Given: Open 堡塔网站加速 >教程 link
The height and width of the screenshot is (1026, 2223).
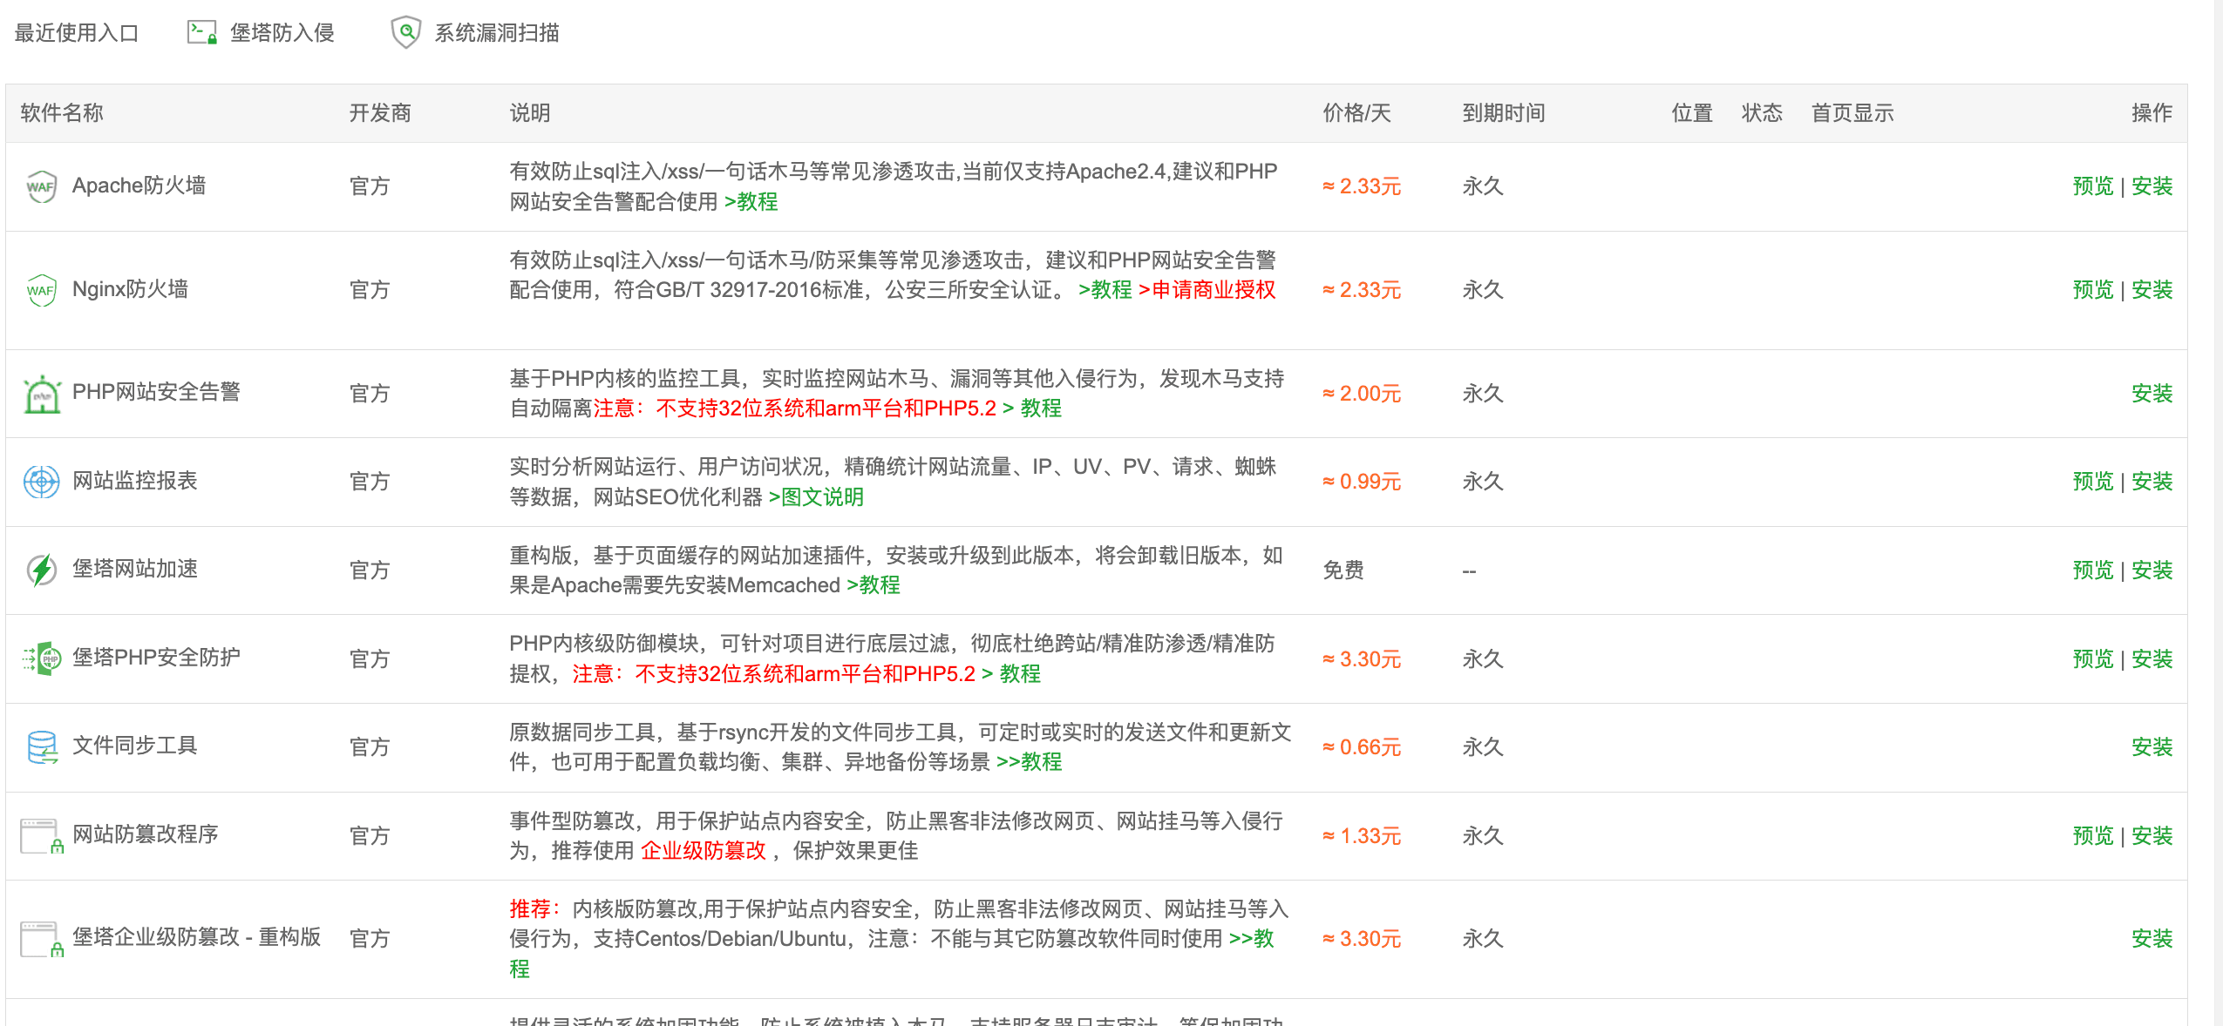Looking at the screenshot, I should tap(874, 585).
